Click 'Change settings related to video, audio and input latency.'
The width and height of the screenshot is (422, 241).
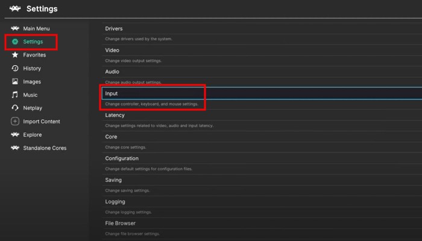point(159,125)
